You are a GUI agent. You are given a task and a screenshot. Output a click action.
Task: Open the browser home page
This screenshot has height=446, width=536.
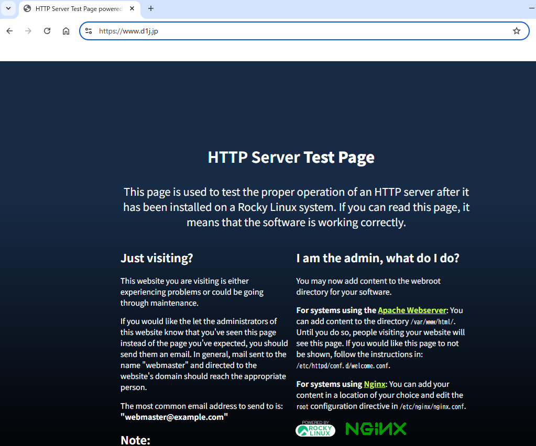coord(66,31)
